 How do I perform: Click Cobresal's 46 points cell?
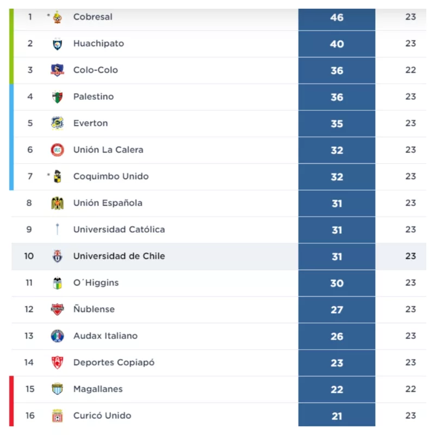point(337,17)
